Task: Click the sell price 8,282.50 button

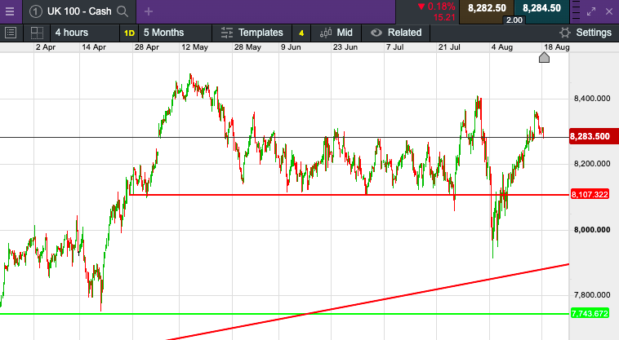Action: point(486,8)
